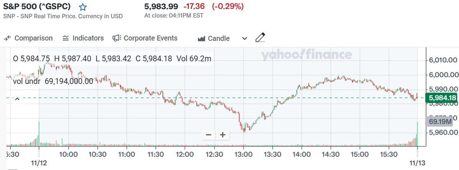Click the Candle chart type icon
This screenshot has width=459, height=170.
202,39
